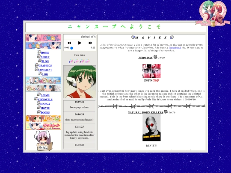Screen dimensions: 231x173
Task: Click the cat icon beside HOME
Action: pyautogui.click(x=39, y=52)
